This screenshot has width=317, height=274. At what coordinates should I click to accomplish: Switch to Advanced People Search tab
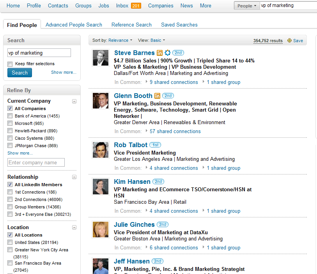[74, 25]
